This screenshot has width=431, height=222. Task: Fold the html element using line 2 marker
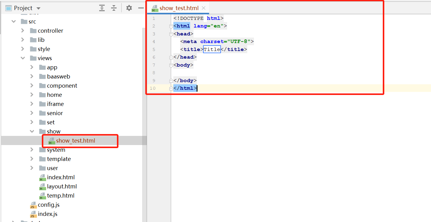click(171, 26)
